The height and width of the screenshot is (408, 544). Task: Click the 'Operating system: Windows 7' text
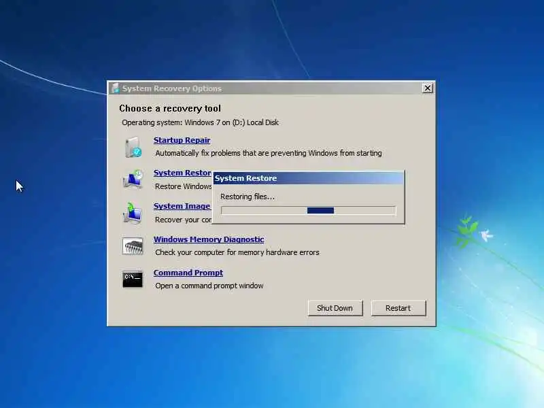200,122
